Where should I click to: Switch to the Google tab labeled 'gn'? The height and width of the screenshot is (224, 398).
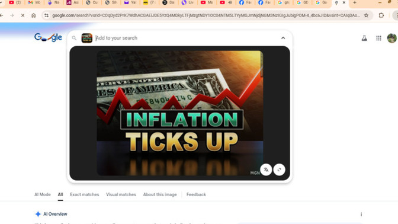(284, 2)
